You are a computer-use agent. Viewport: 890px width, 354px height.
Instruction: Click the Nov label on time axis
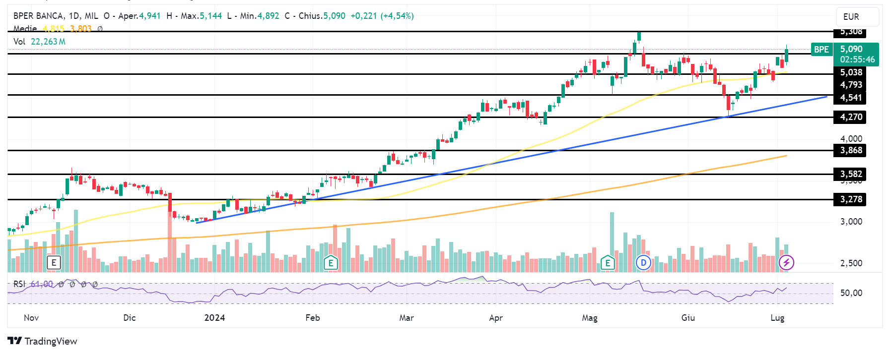[x=31, y=318]
